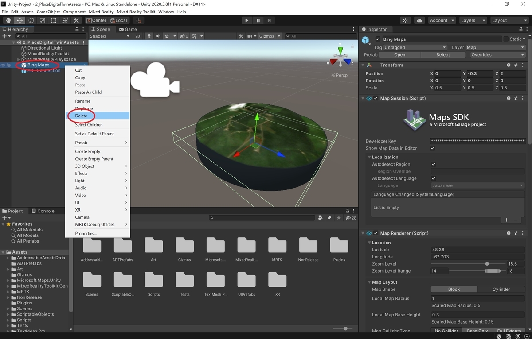Toggle Scene view audio speaker icon
The width and height of the screenshot is (532, 339).
pos(158,36)
